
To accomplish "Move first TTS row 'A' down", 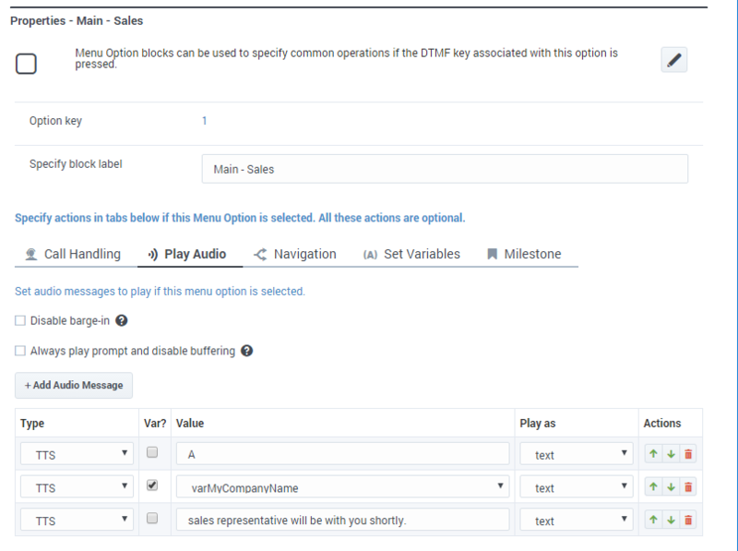I will point(672,454).
